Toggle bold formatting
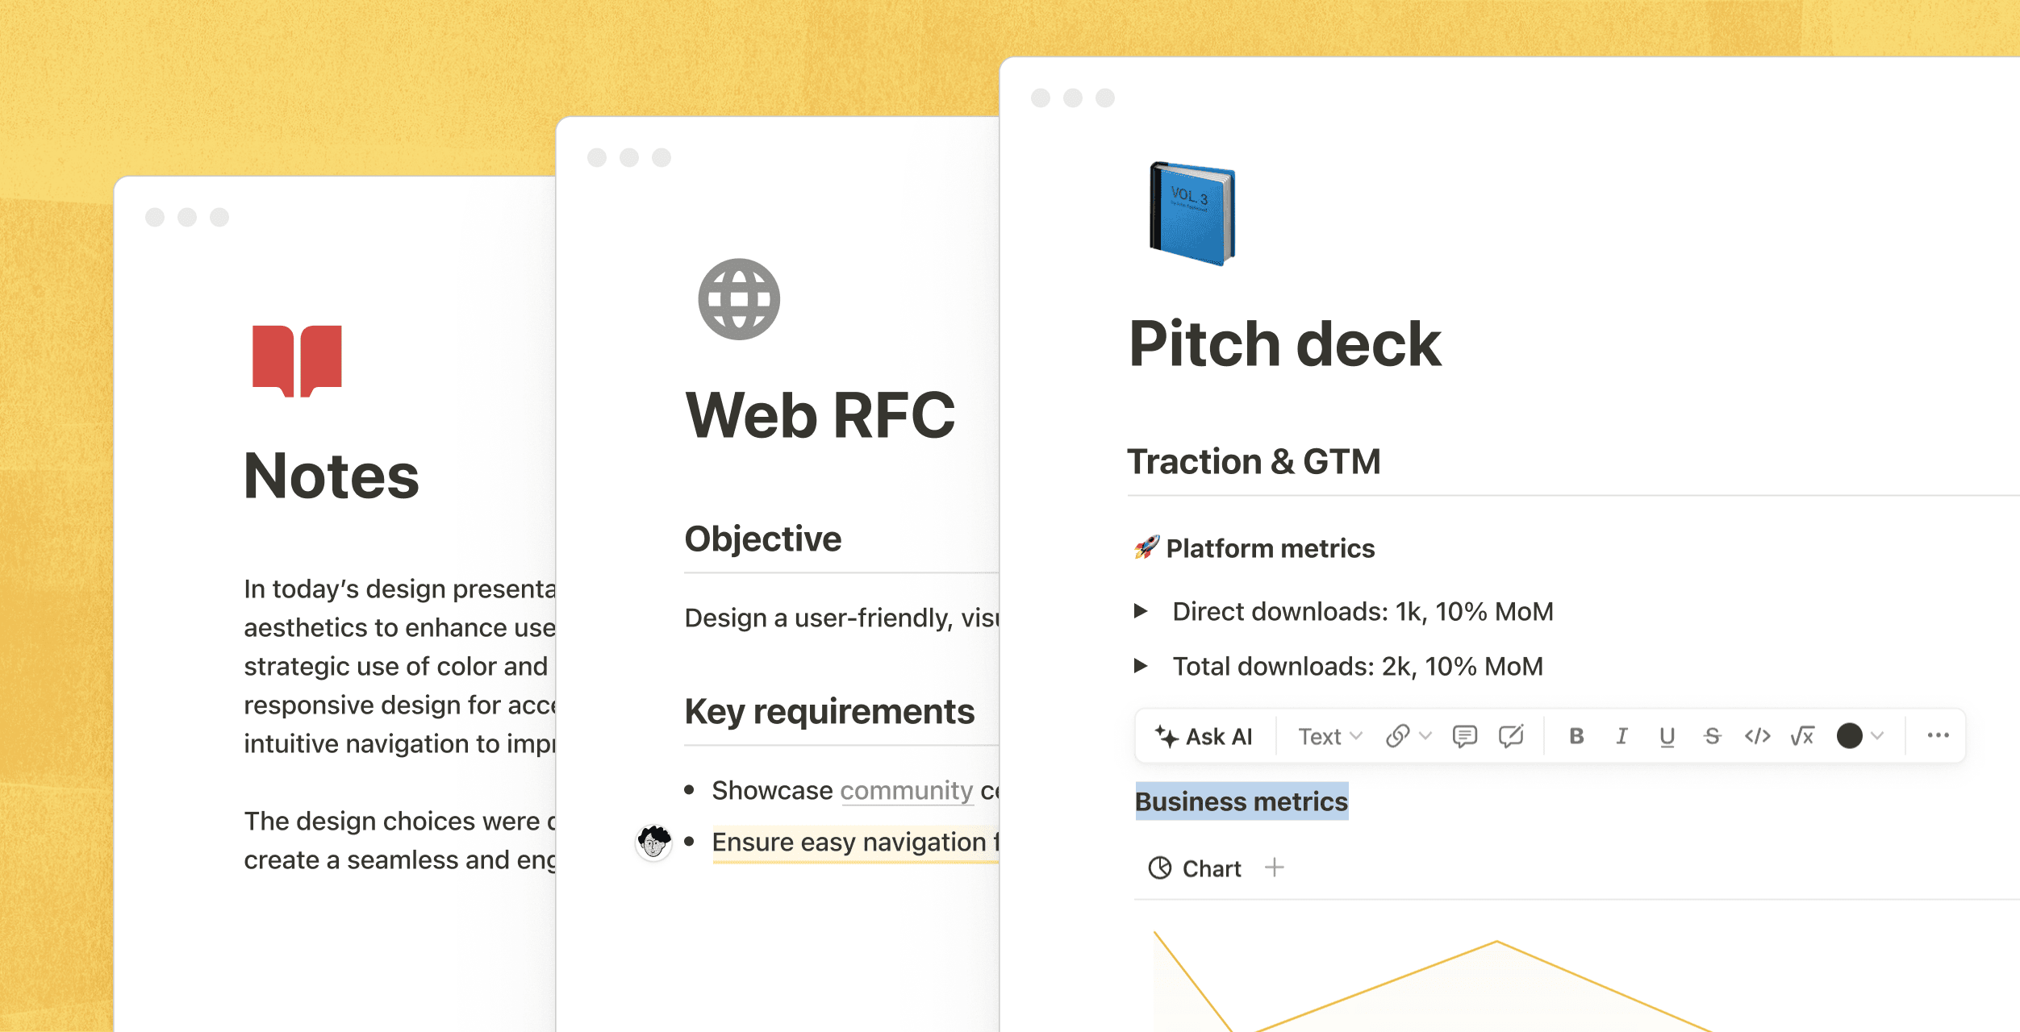Screen dimensions: 2020x1032 click(x=1576, y=736)
